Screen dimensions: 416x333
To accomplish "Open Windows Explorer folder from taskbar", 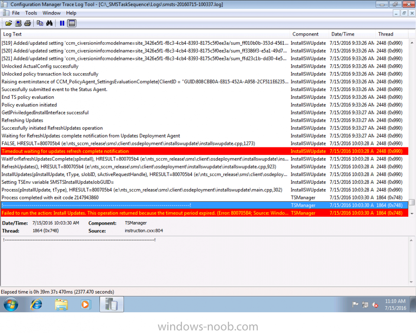I will 61,304.
